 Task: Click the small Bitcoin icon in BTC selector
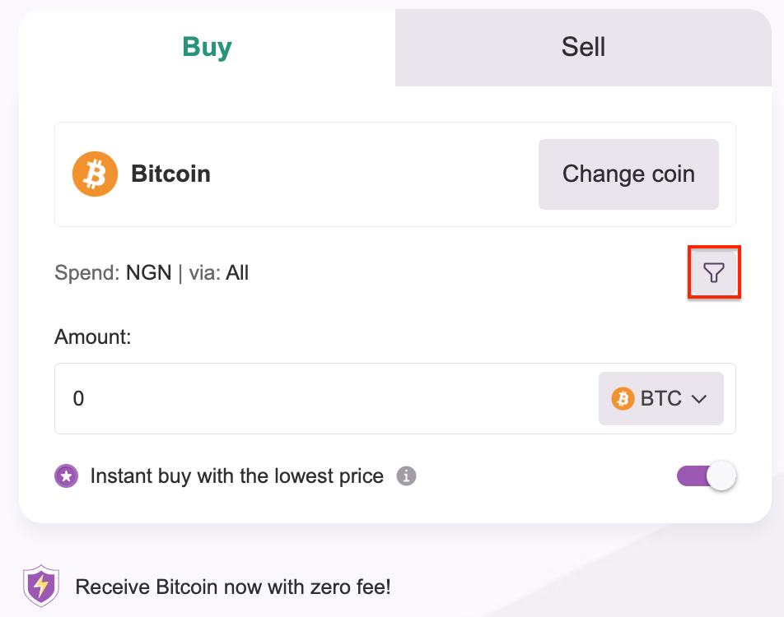623,399
